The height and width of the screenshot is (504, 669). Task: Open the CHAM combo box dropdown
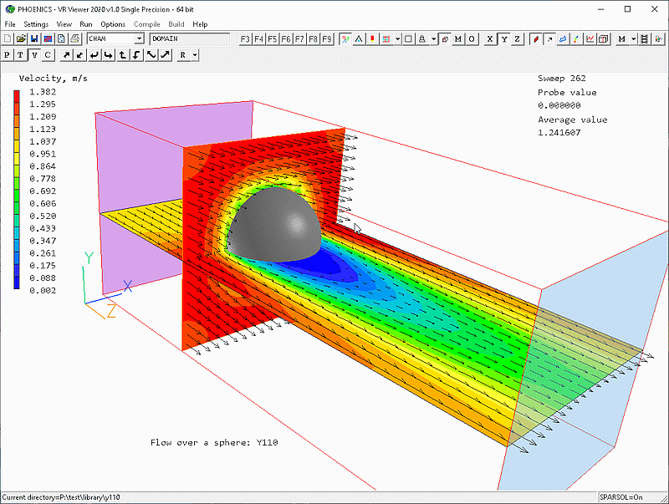(x=139, y=38)
